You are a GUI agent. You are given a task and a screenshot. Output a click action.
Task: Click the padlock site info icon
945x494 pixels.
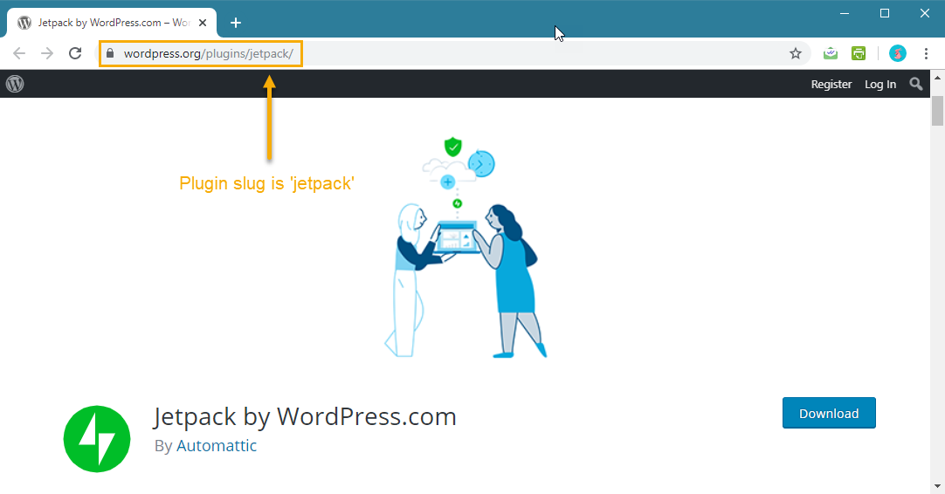click(110, 53)
